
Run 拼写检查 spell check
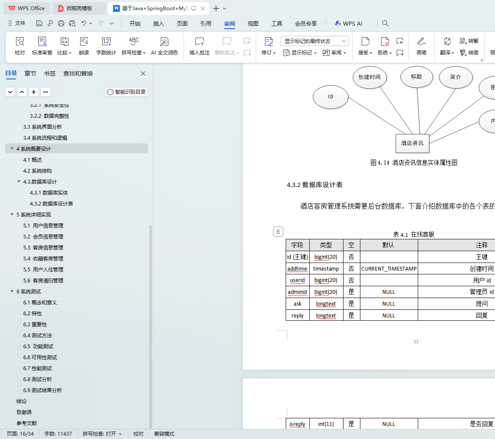[133, 46]
